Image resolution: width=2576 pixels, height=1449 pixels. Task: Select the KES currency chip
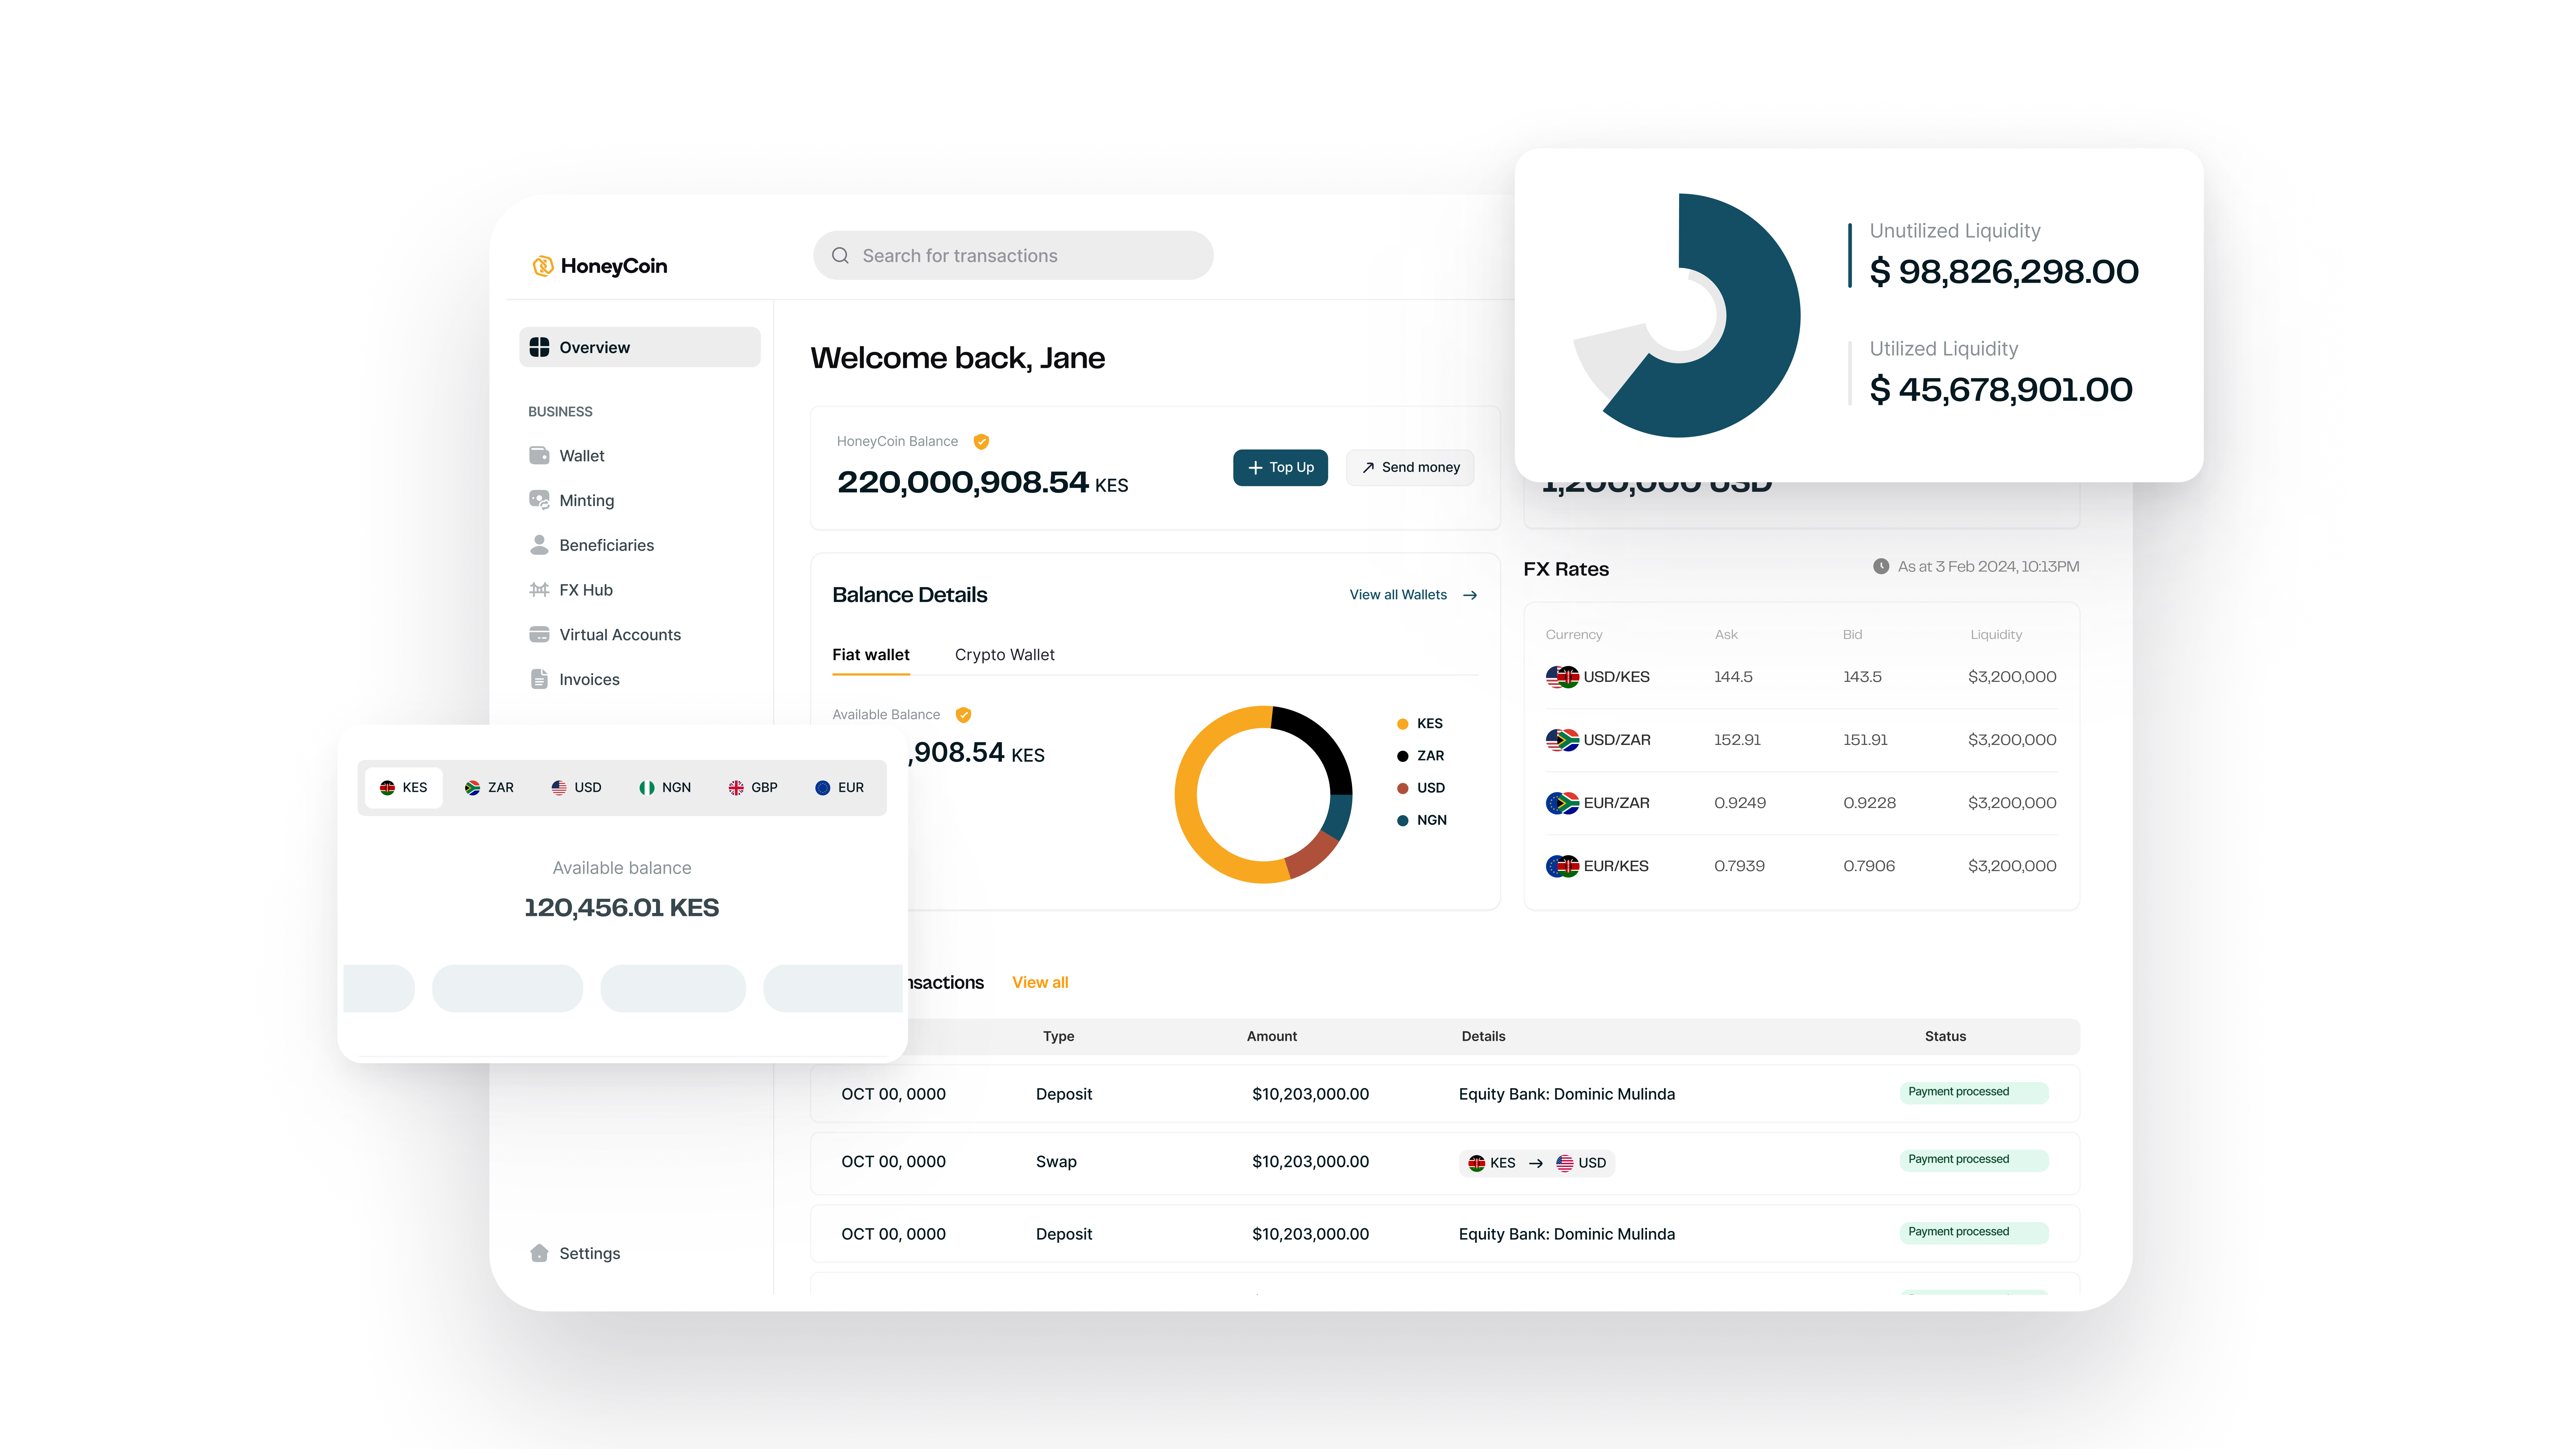point(404,788)
